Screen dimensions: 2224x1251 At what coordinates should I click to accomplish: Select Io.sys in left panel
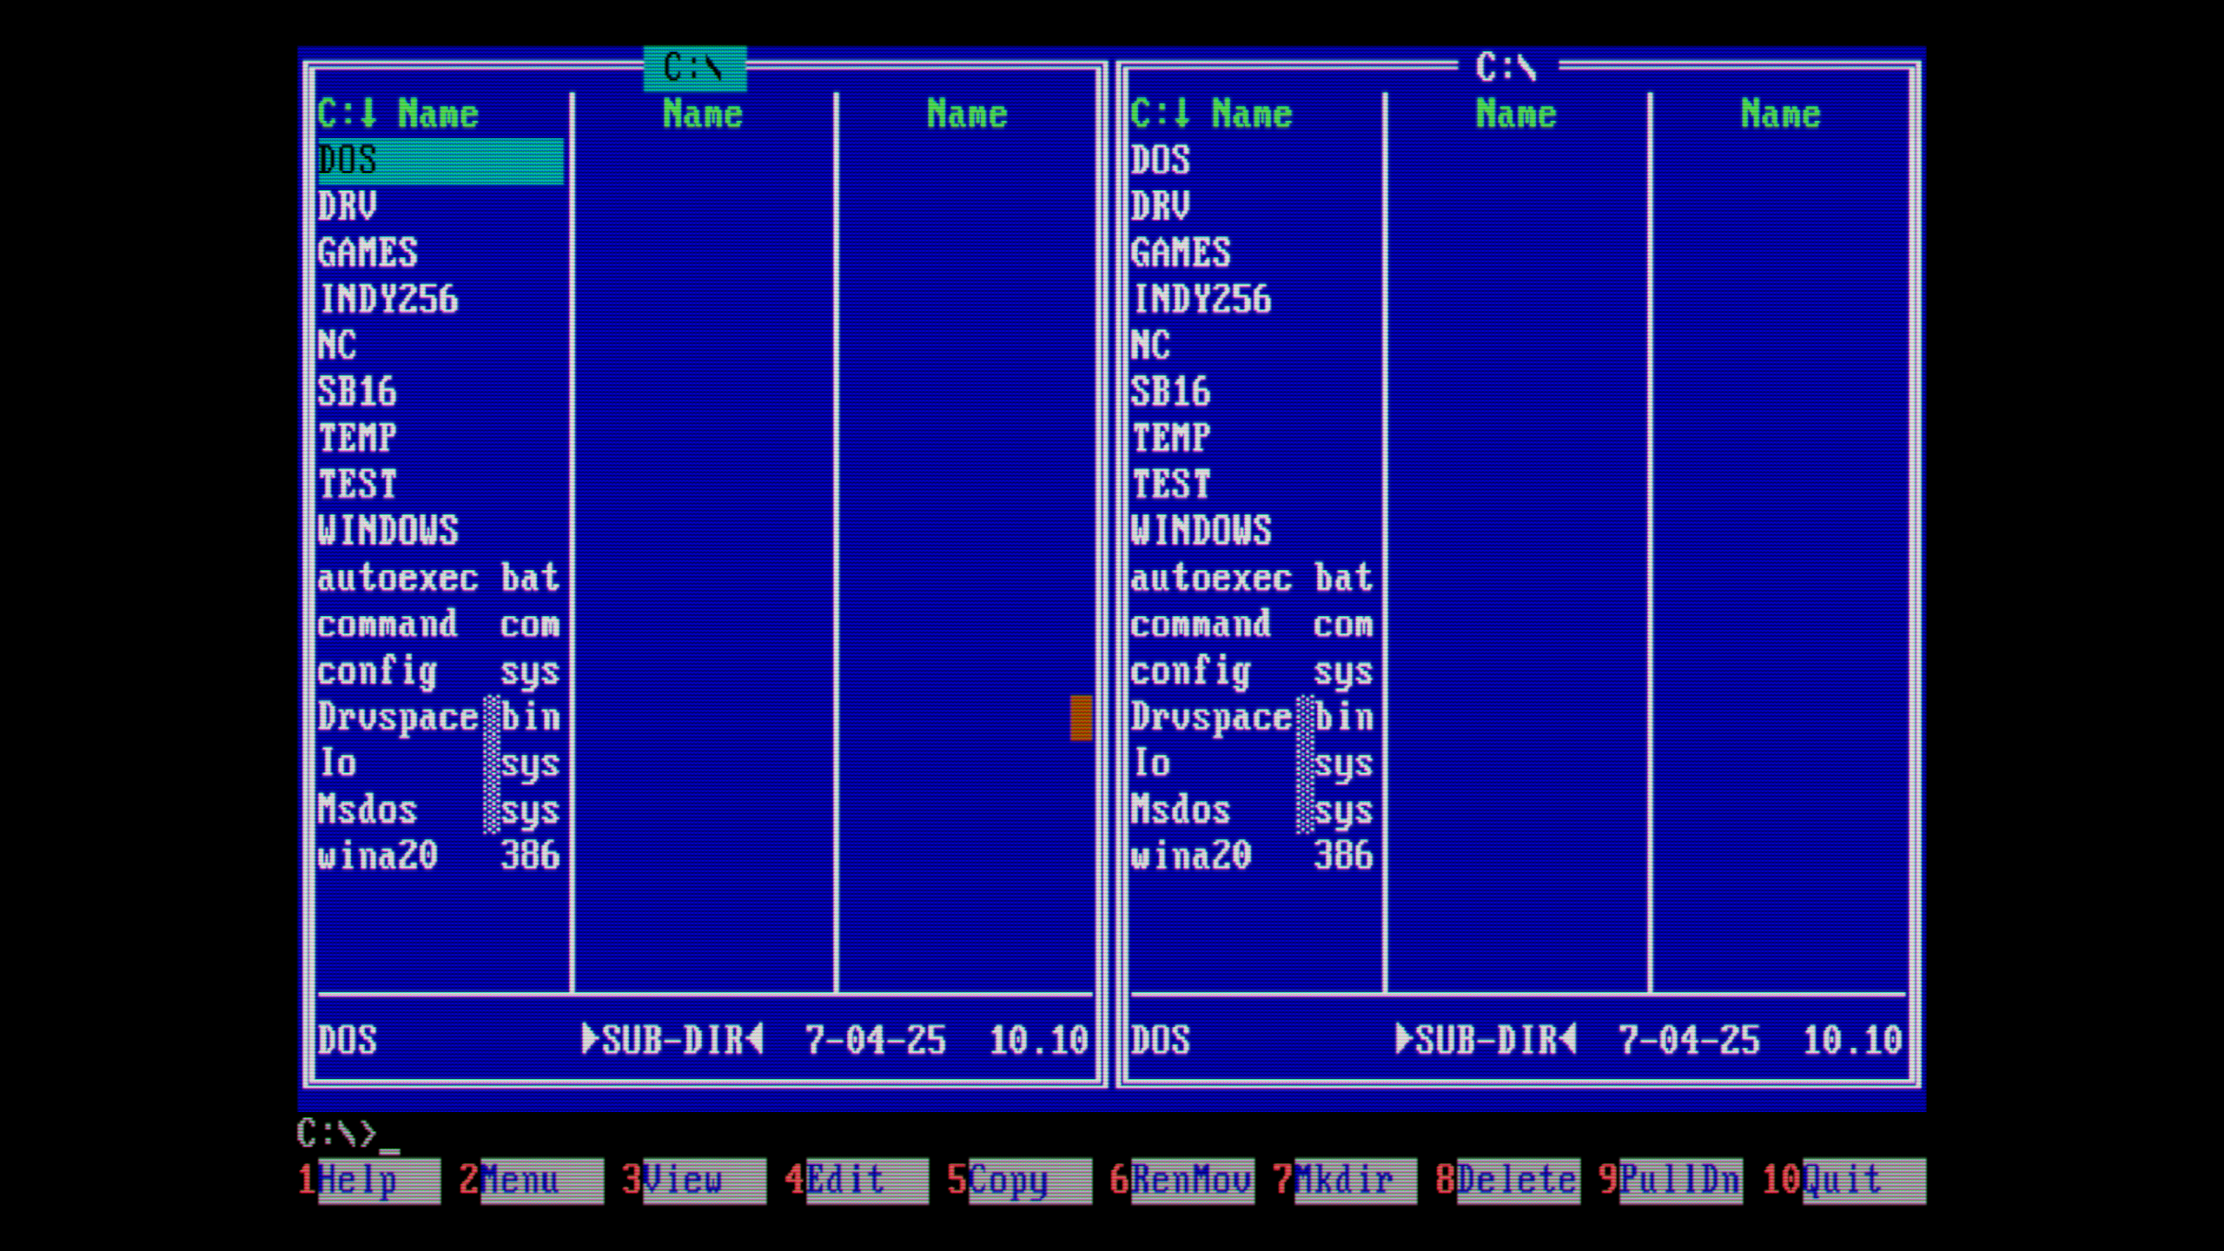point(440,764)
